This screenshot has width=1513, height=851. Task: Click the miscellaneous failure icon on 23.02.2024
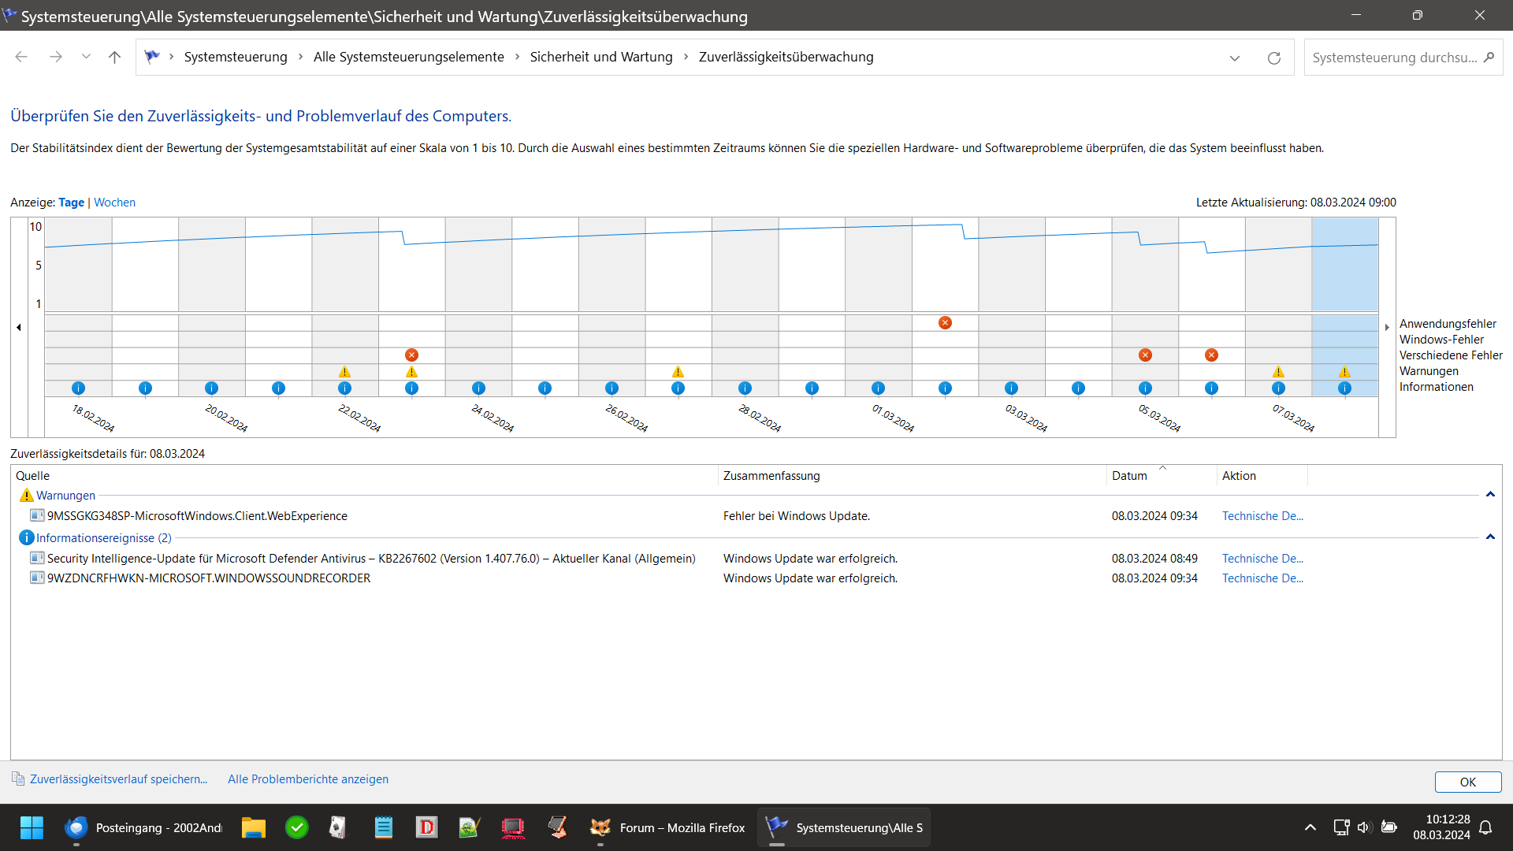tap(411, 355)
